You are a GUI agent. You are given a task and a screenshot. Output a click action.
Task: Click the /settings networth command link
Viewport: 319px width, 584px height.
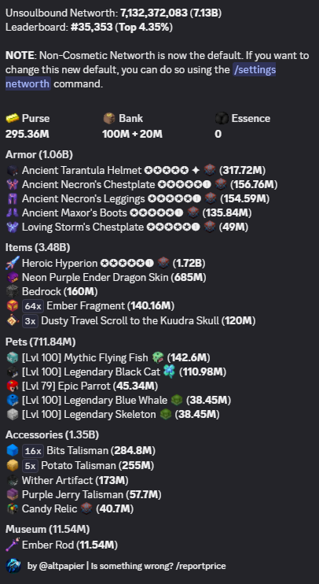click(x=254, y=69)
